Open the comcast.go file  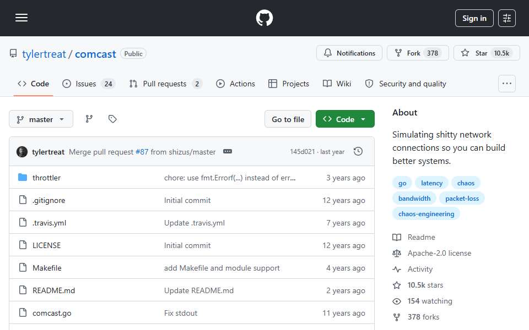[x=52, y=313]
